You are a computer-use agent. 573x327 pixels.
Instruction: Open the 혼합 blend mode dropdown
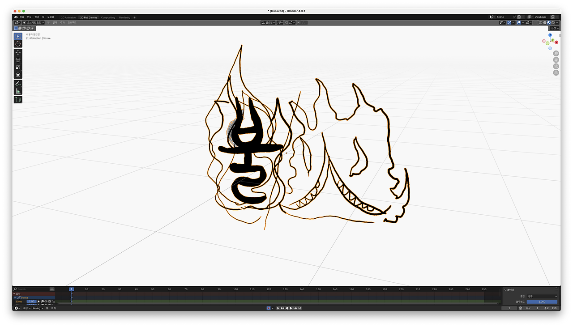coord(542,297)
